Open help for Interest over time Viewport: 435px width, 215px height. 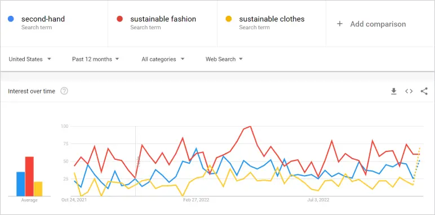[64, 91]
